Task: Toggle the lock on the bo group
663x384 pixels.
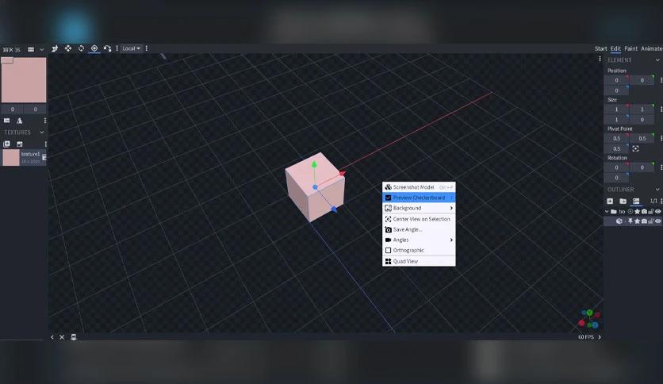Action: 651,212
